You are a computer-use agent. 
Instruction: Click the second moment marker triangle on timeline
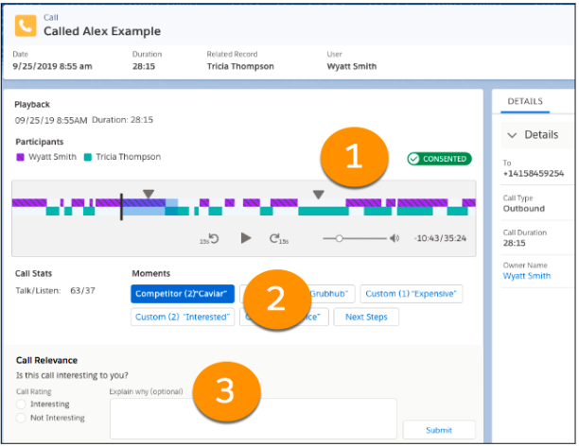319,194
